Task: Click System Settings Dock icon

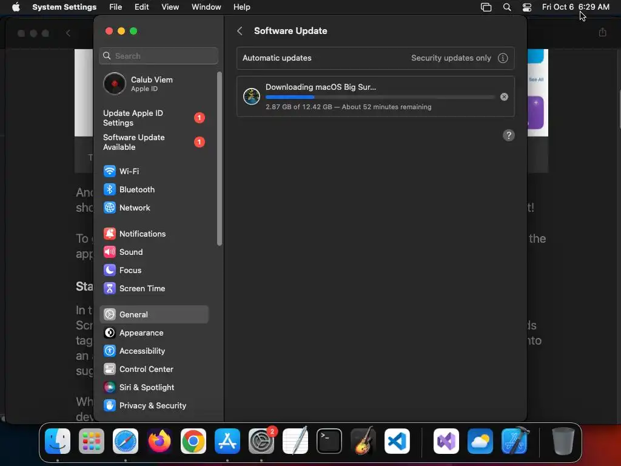Action: coord(261,441)
